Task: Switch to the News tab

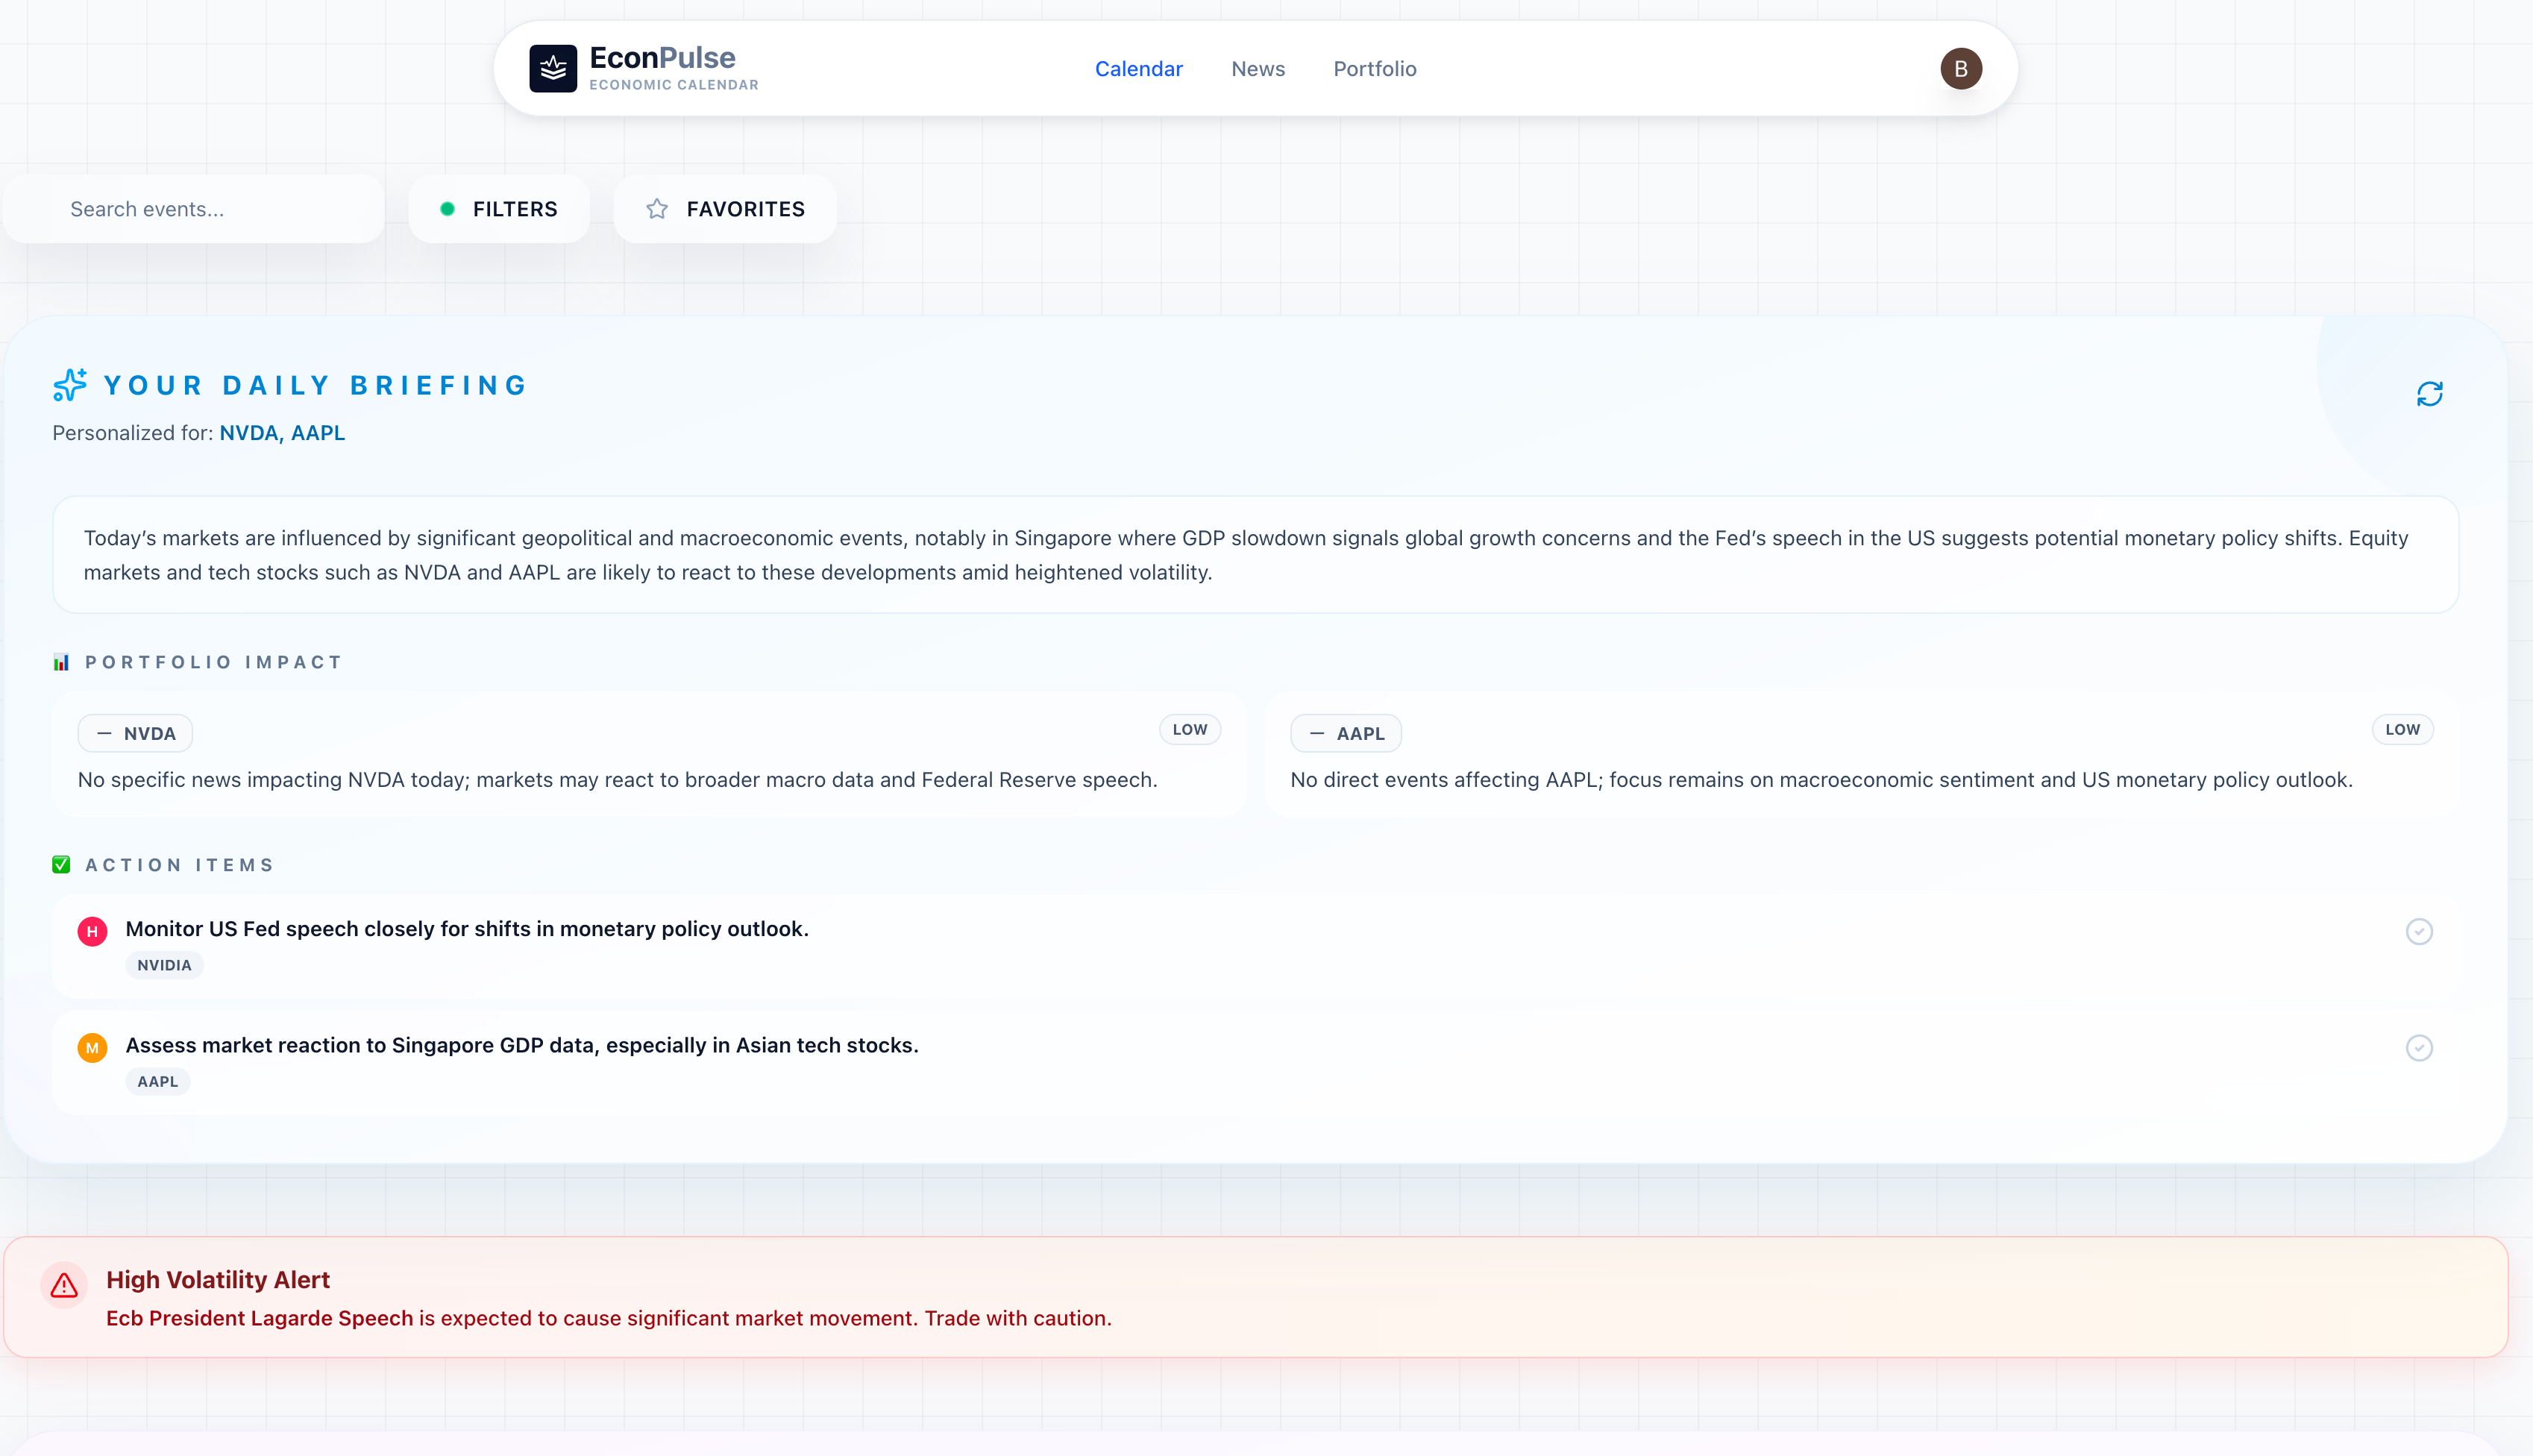Action: [1257, 68]
